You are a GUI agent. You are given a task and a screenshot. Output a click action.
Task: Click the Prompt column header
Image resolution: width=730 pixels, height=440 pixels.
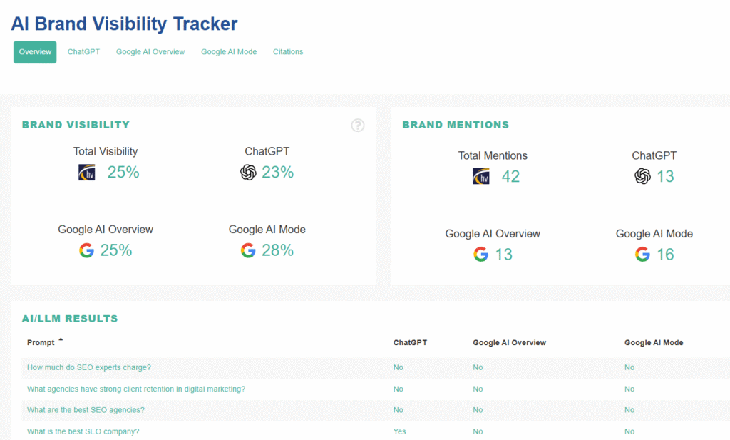[x=41, y=343]
